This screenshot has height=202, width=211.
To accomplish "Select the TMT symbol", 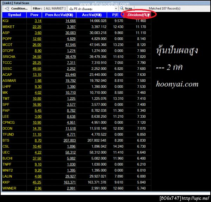I will click(6, 99).
